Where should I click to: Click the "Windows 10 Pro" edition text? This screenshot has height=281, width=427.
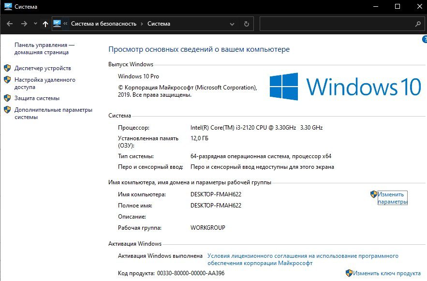[138, 76]
